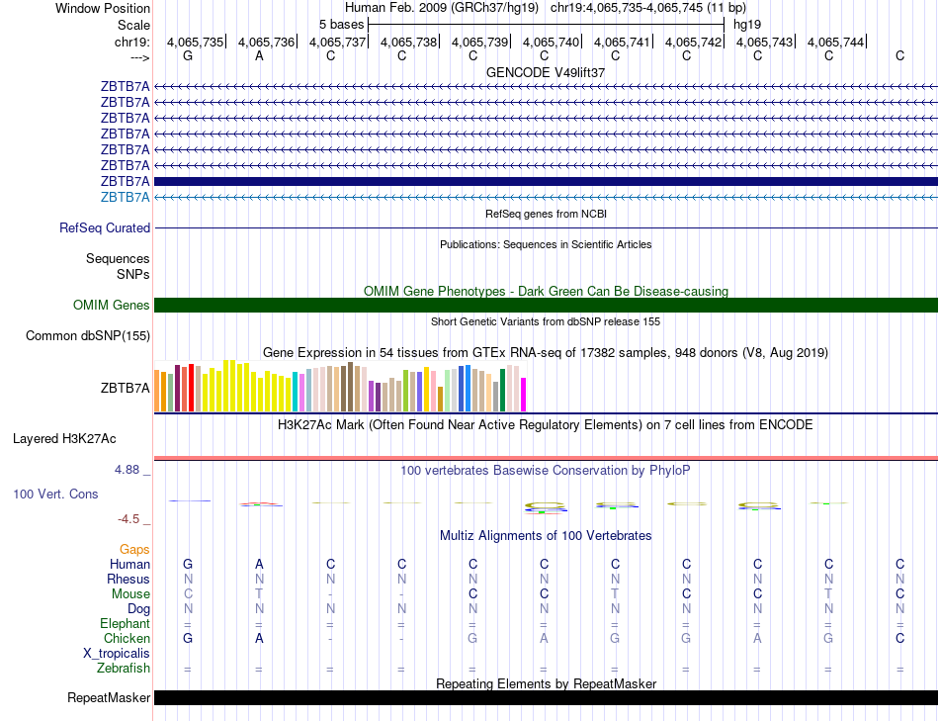Click 'Publications: Sequences in Scientific Articles' title
939x721 pixels.
point(546,244)
